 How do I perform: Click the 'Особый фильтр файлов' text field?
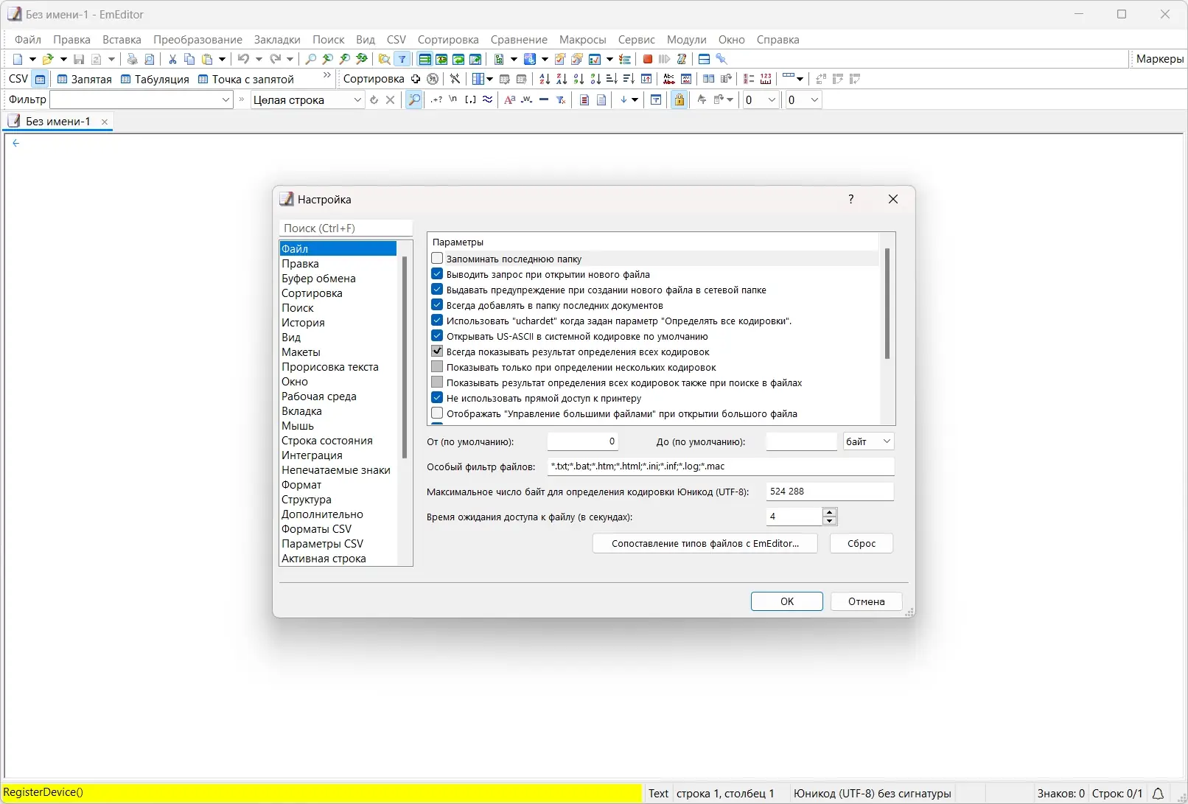(721, 466)
